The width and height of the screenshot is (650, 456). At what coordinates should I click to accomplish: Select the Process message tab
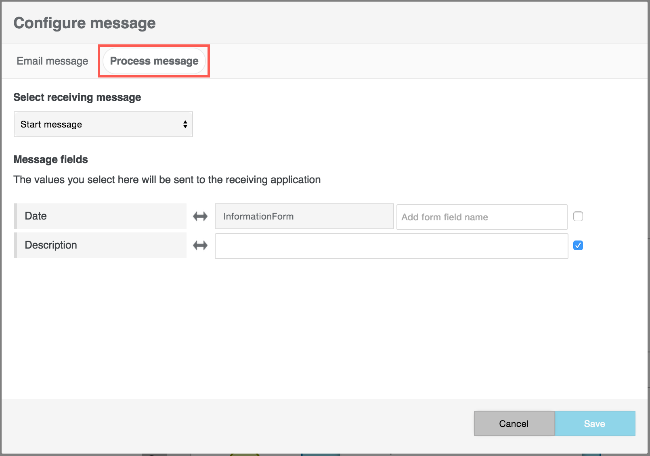pos(153,61)
